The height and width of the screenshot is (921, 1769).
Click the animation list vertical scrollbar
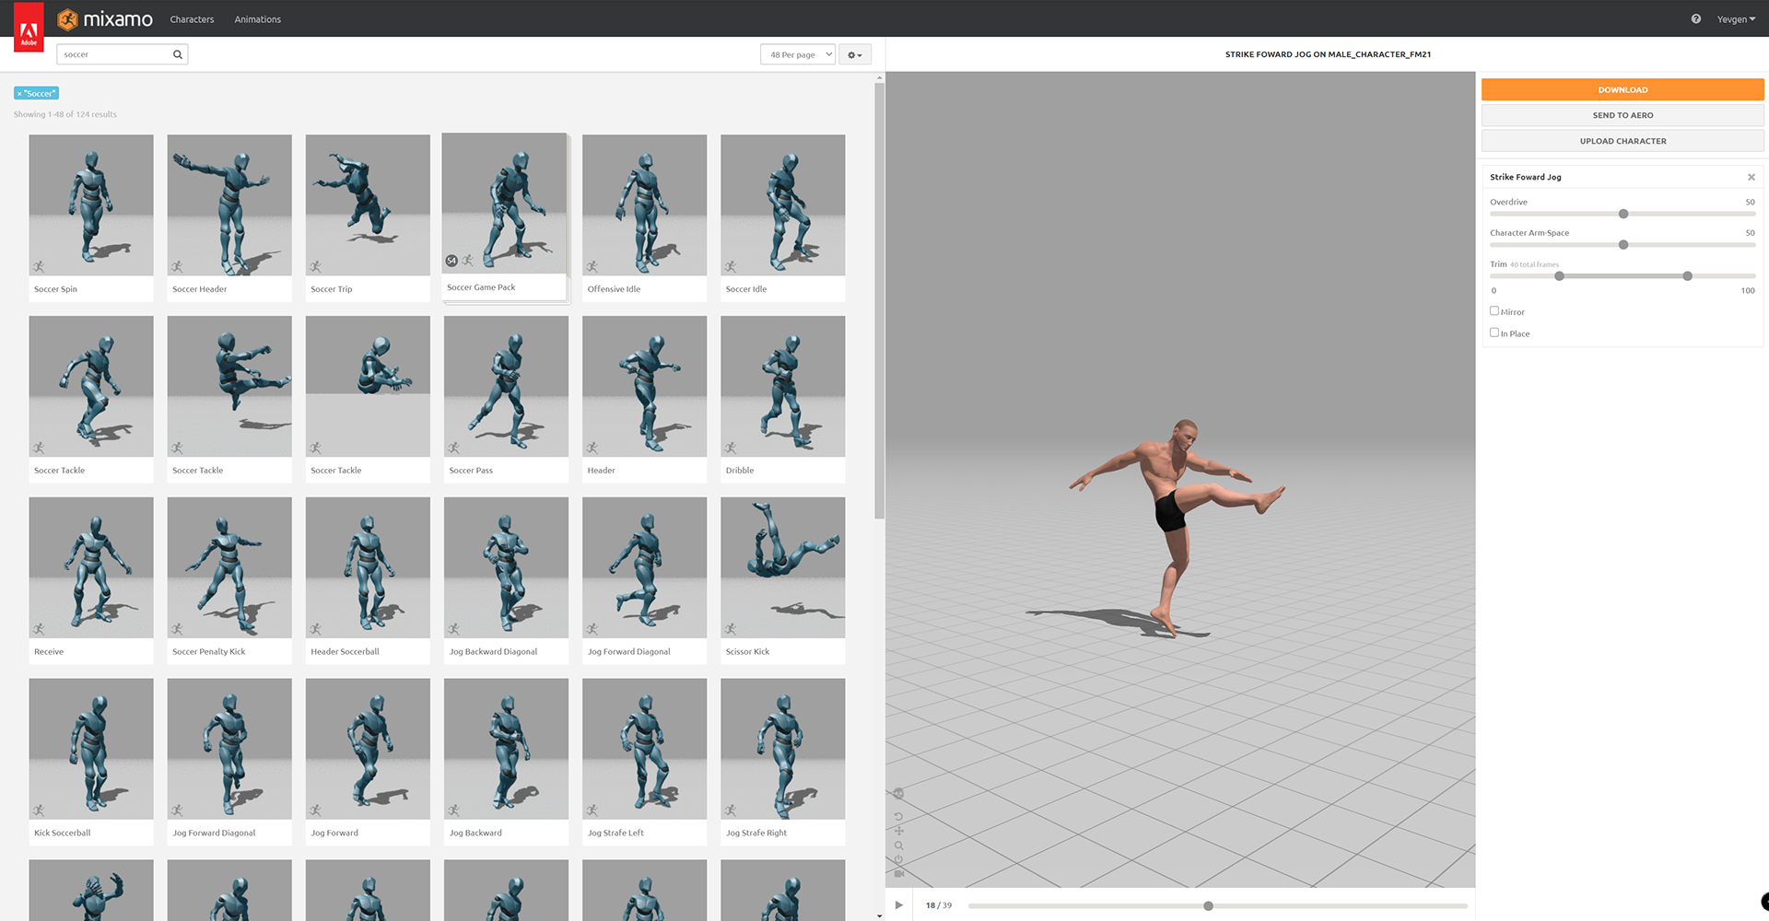[879, 300]
